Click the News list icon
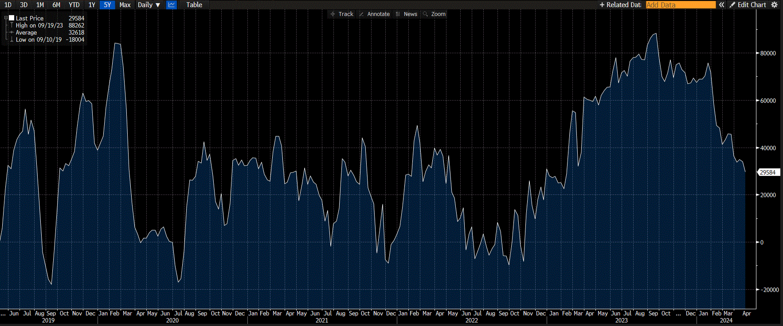This screenshot has height=326, width=783. [398, 14]
